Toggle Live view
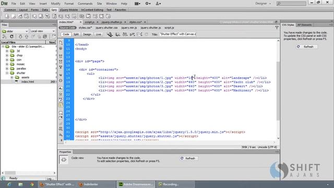This screenshot has height=188, width=334. tap(98, 34)
